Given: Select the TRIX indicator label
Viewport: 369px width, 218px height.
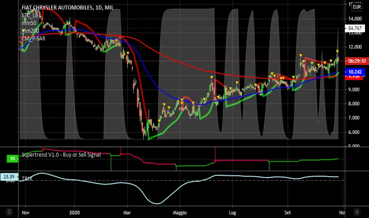Looking at the screenshot, I should (27, 179).
